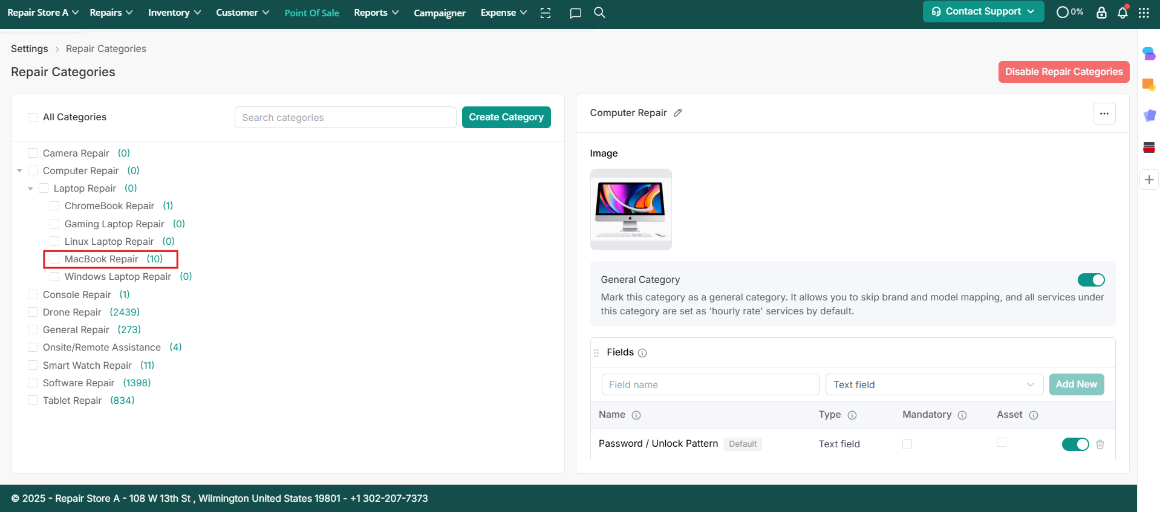Click the search magnifier icon in top bar
The width and height of the screenshot is (1160, 512).
point(599,13)
